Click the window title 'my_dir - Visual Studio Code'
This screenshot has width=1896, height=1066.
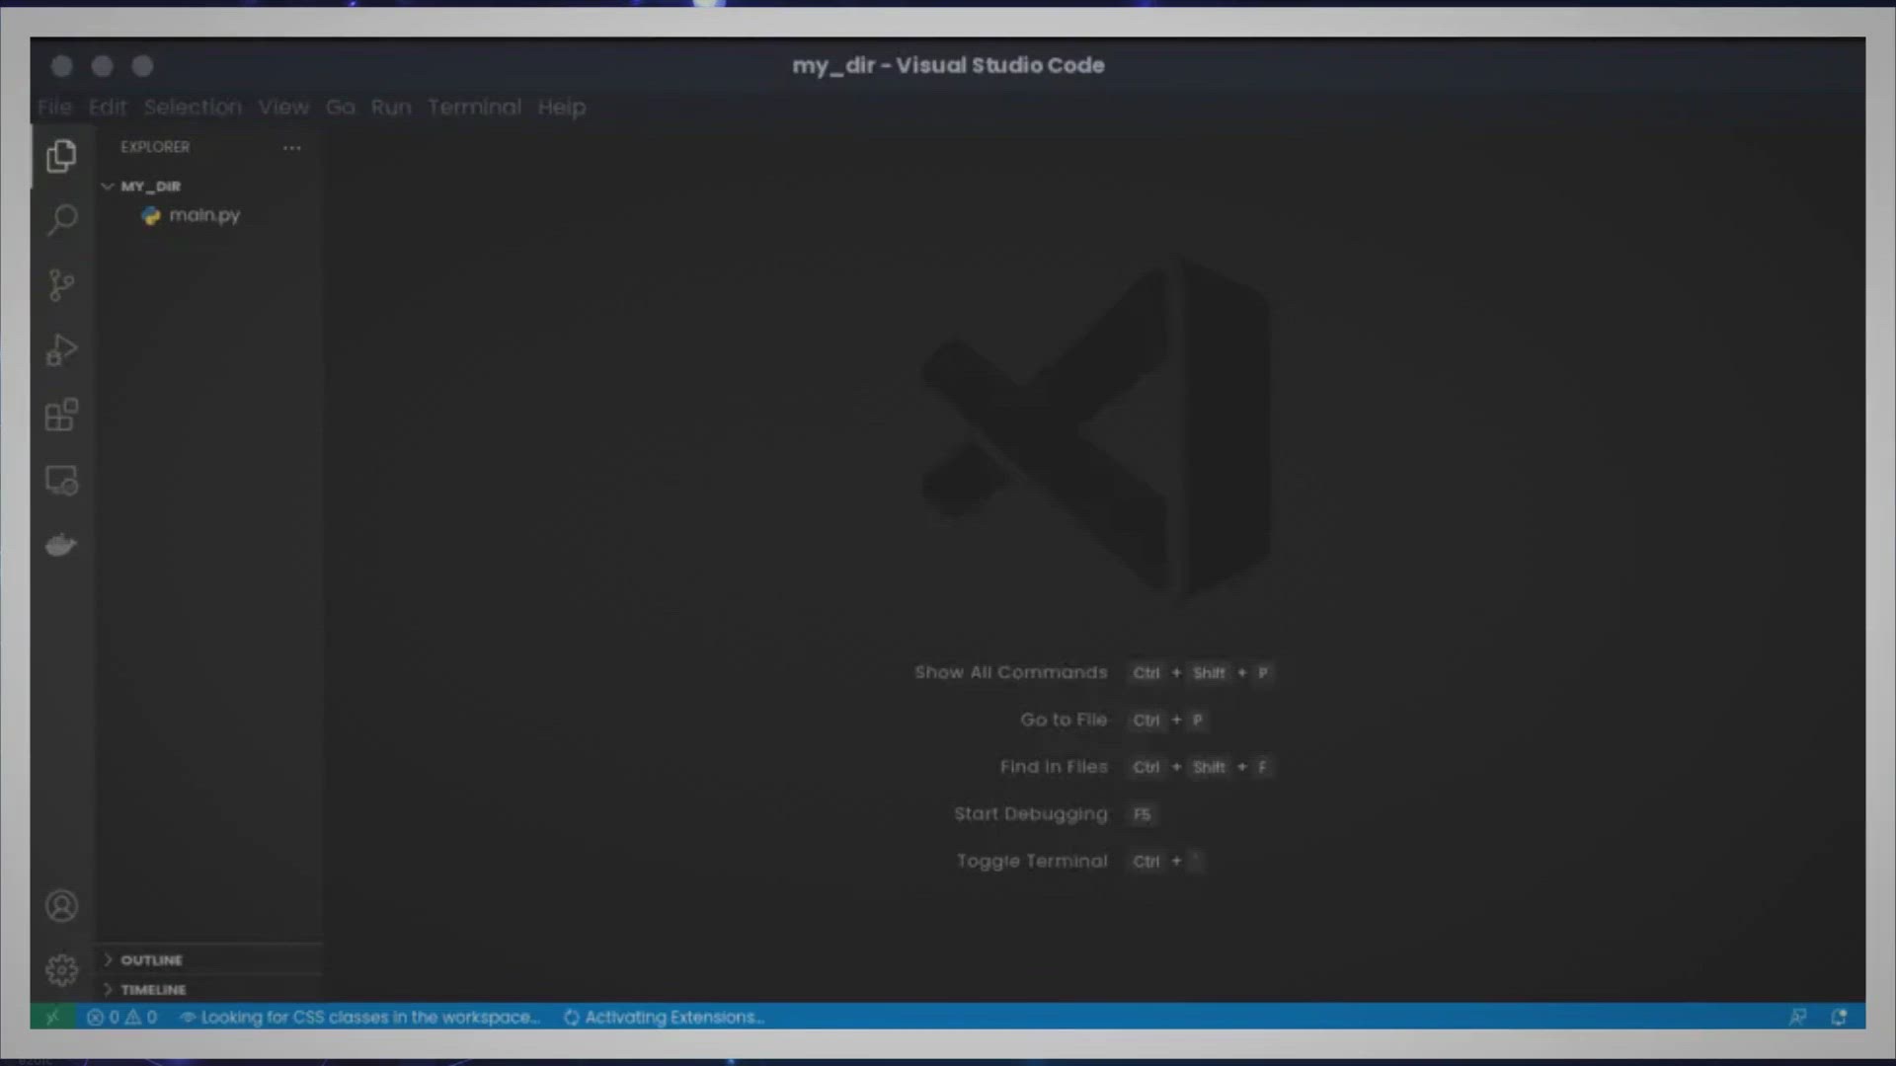point(948,65)
